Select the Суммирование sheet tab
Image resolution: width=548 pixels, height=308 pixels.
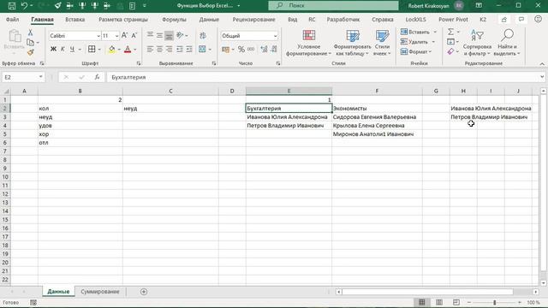pyautogui.click(x=100, y=292)
